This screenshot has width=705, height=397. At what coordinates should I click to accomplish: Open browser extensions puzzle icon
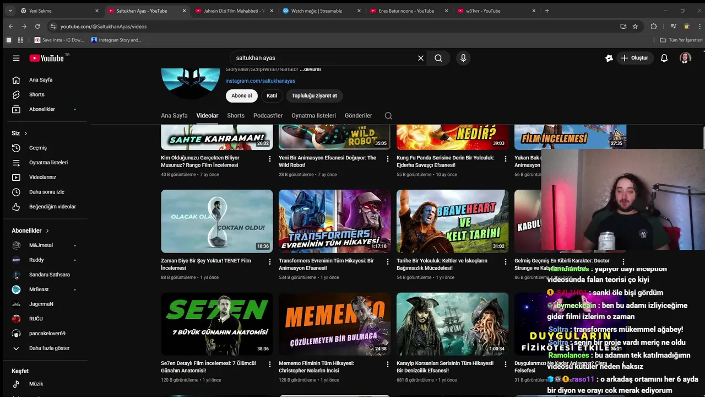(x=654, y=26)
